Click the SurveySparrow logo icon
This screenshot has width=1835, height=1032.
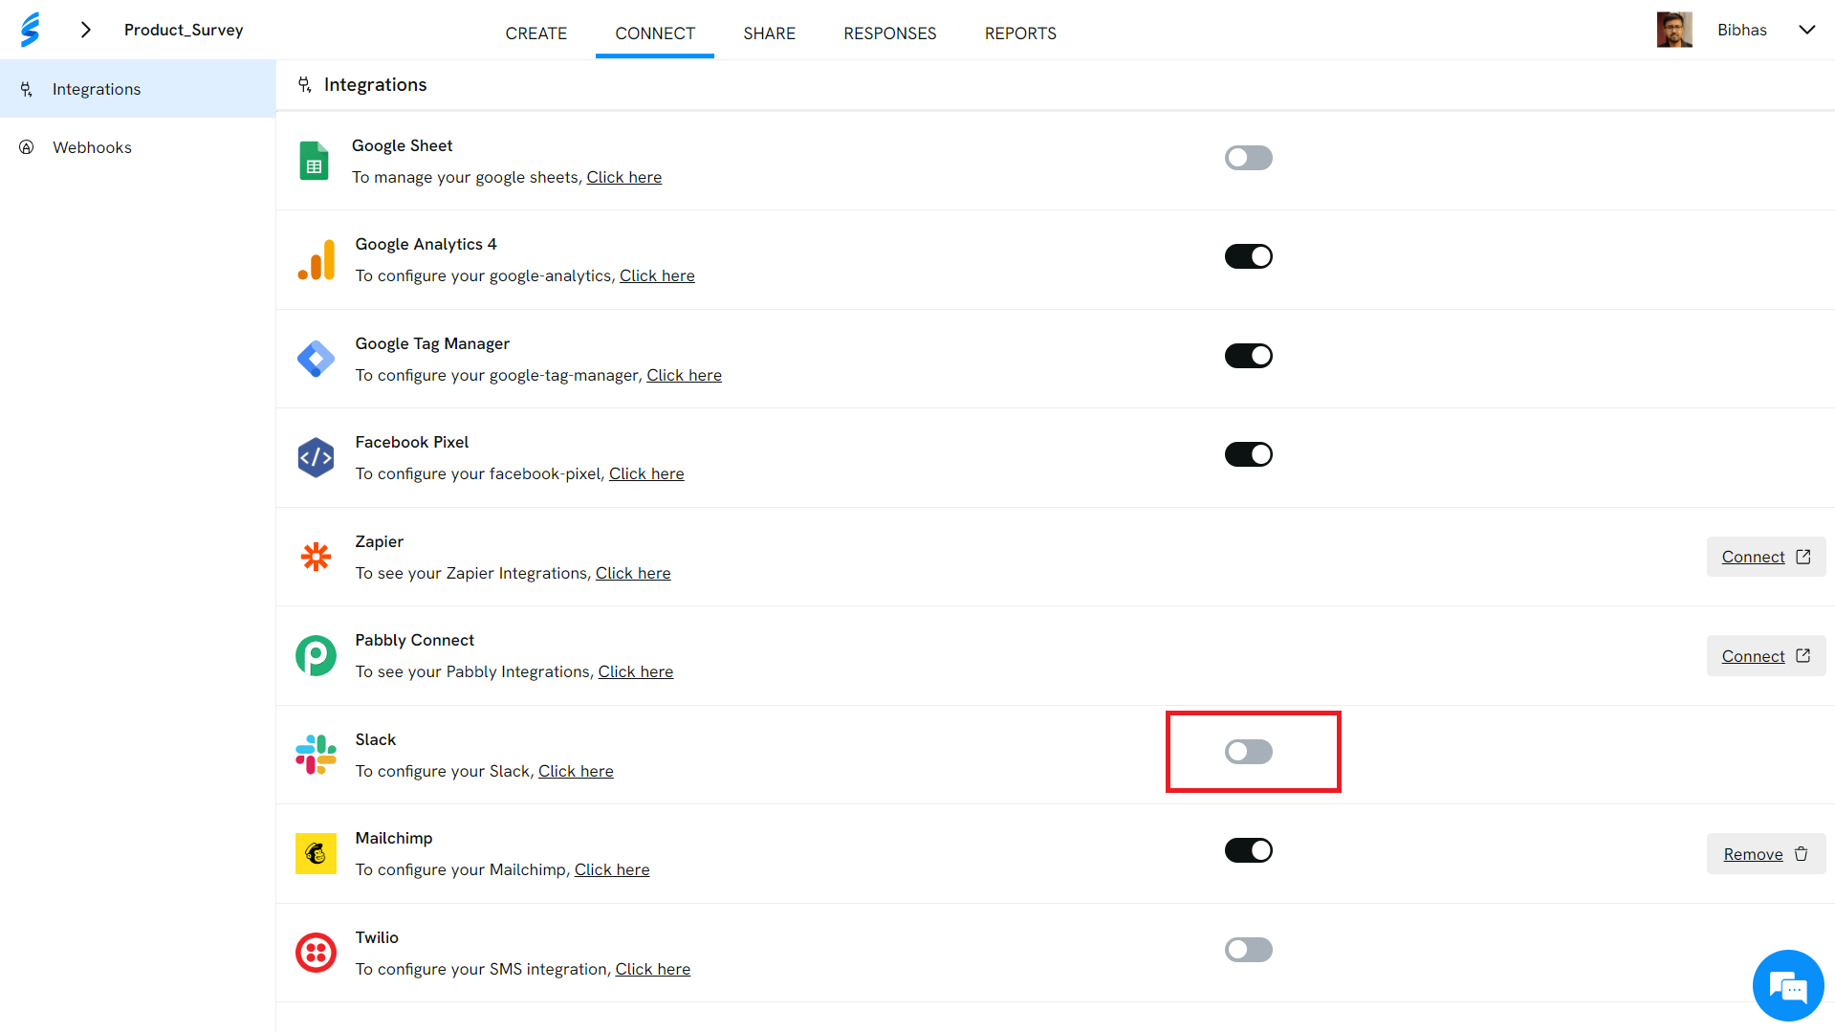31,30
